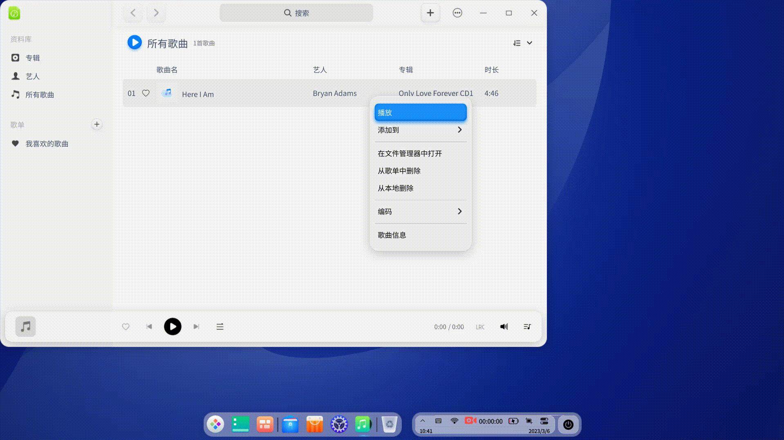Switch list view mode icon
This screenshot has height=440, width=784.
coord(517,43)
